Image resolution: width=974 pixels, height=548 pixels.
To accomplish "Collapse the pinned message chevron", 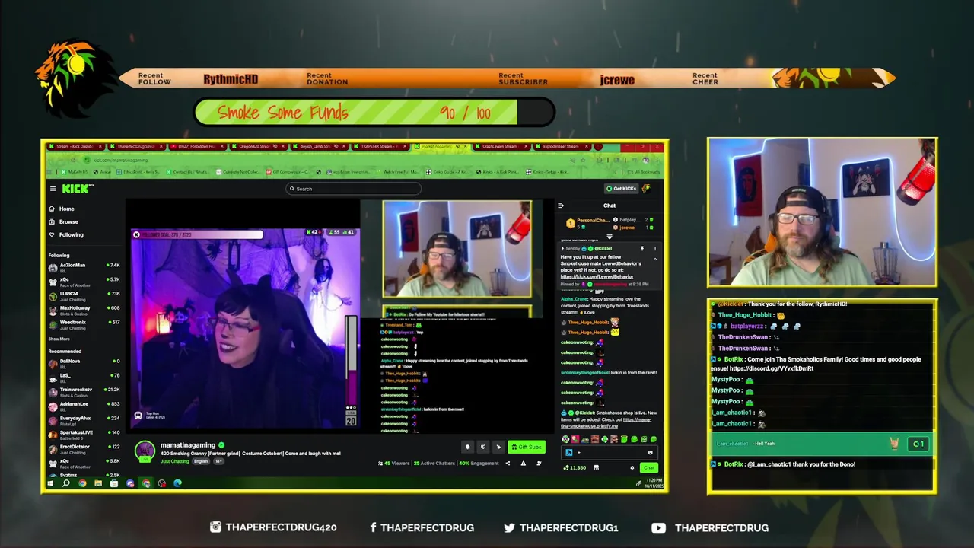I will click(655, 260).
